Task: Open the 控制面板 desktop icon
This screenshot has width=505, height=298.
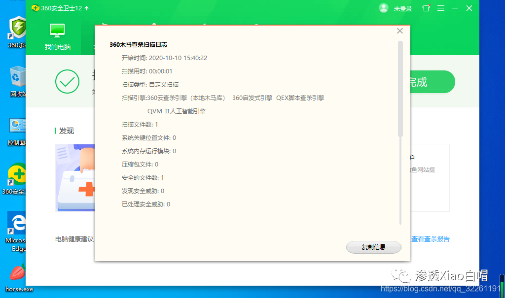Action: coord(17,132)
